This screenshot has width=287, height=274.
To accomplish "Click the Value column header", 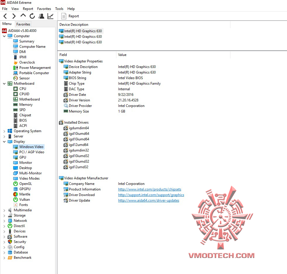I will [173, 55].
